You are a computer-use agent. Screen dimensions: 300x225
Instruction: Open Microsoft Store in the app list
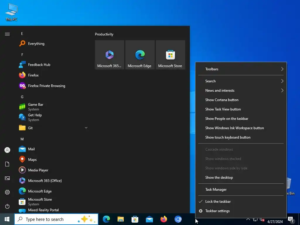[x=53, y=202]
